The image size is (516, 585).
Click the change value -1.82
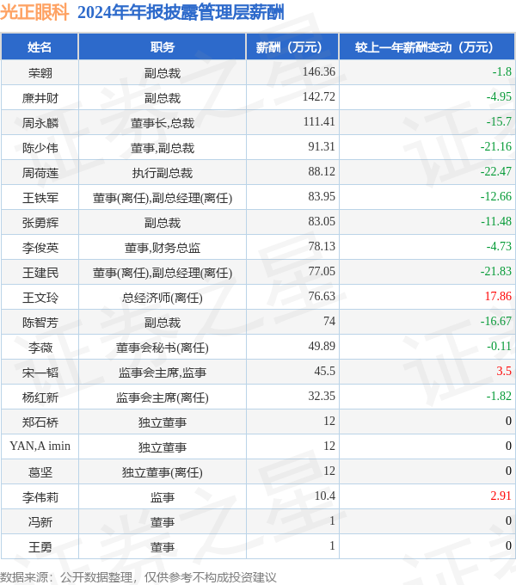[499, 397]
